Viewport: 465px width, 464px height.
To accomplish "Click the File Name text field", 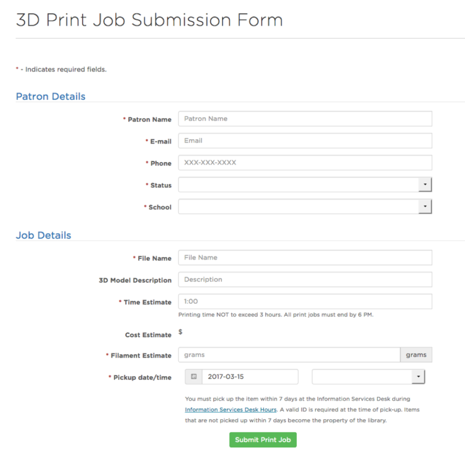I will point(305,258).
